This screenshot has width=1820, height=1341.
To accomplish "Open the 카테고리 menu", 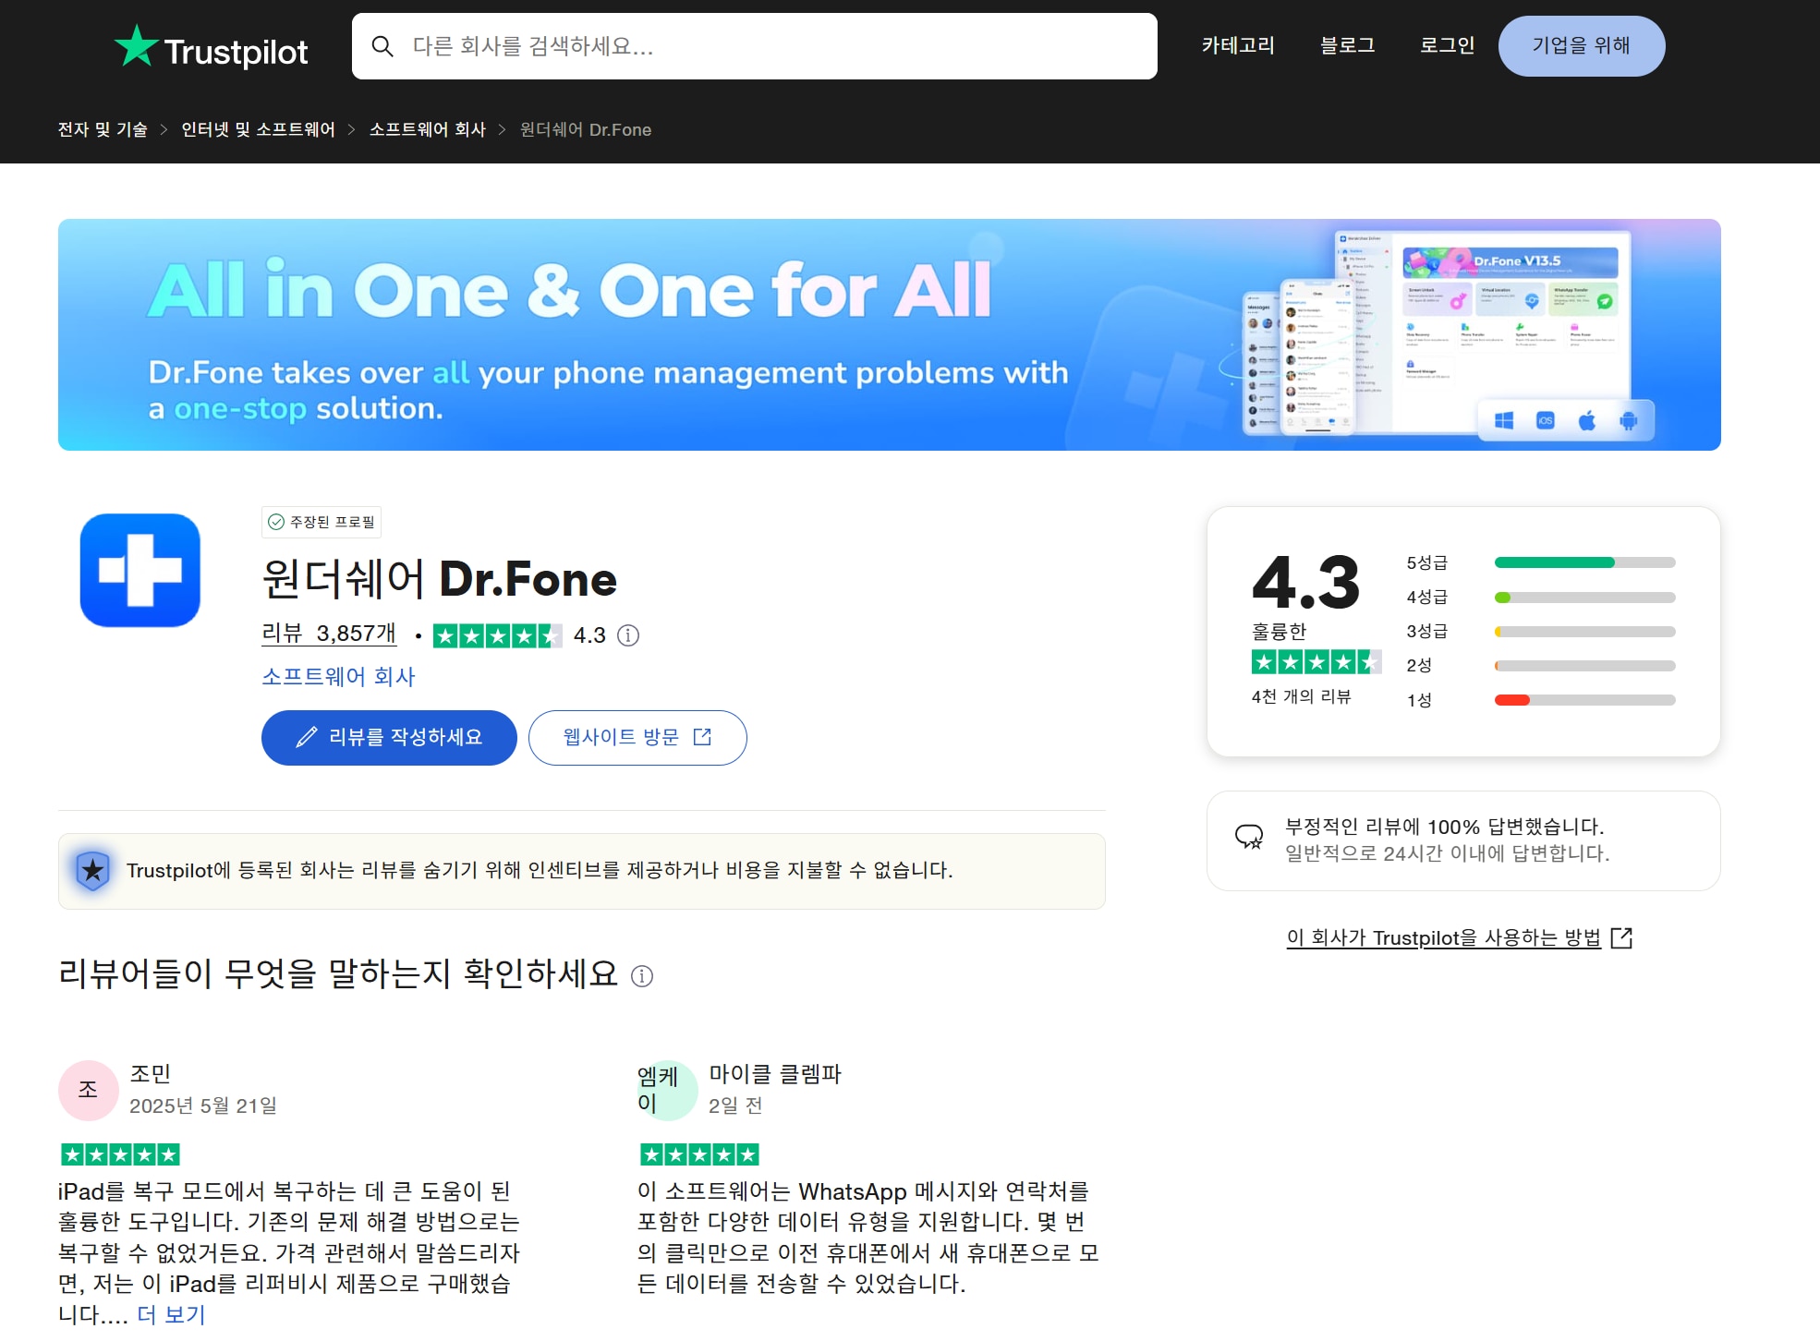I will click(x=1237, y=45).
